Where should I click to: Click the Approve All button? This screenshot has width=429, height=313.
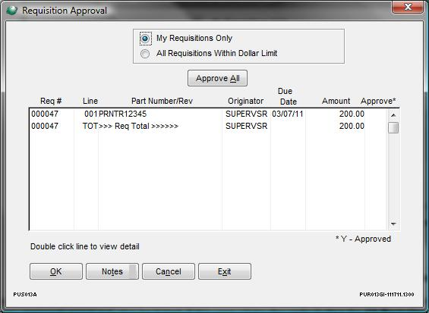coord(217,78)
